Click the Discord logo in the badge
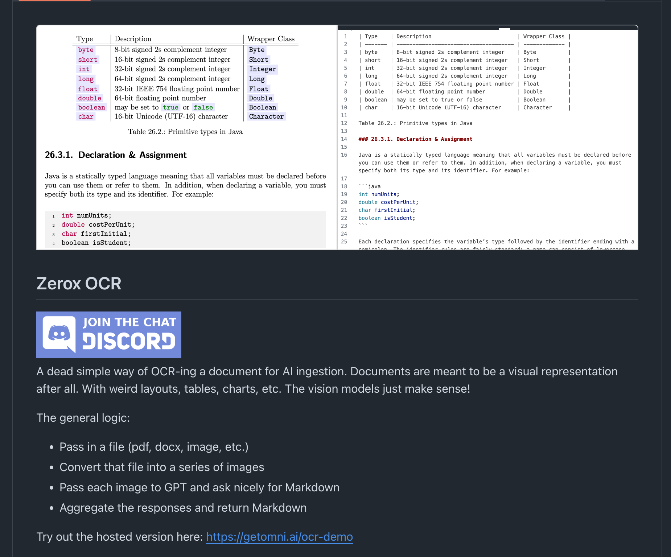671x557 pixels. point(59,334)
